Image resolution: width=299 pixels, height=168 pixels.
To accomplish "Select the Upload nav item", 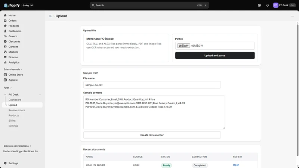I will coord(22,105).
